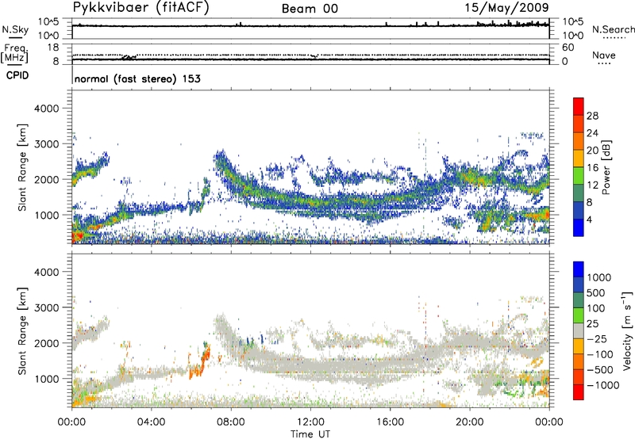Click the 'Pykkvibaer (fitACF)' title text
Image resolution: width=635 pixels, height=439 pixels.
(141, 8)
